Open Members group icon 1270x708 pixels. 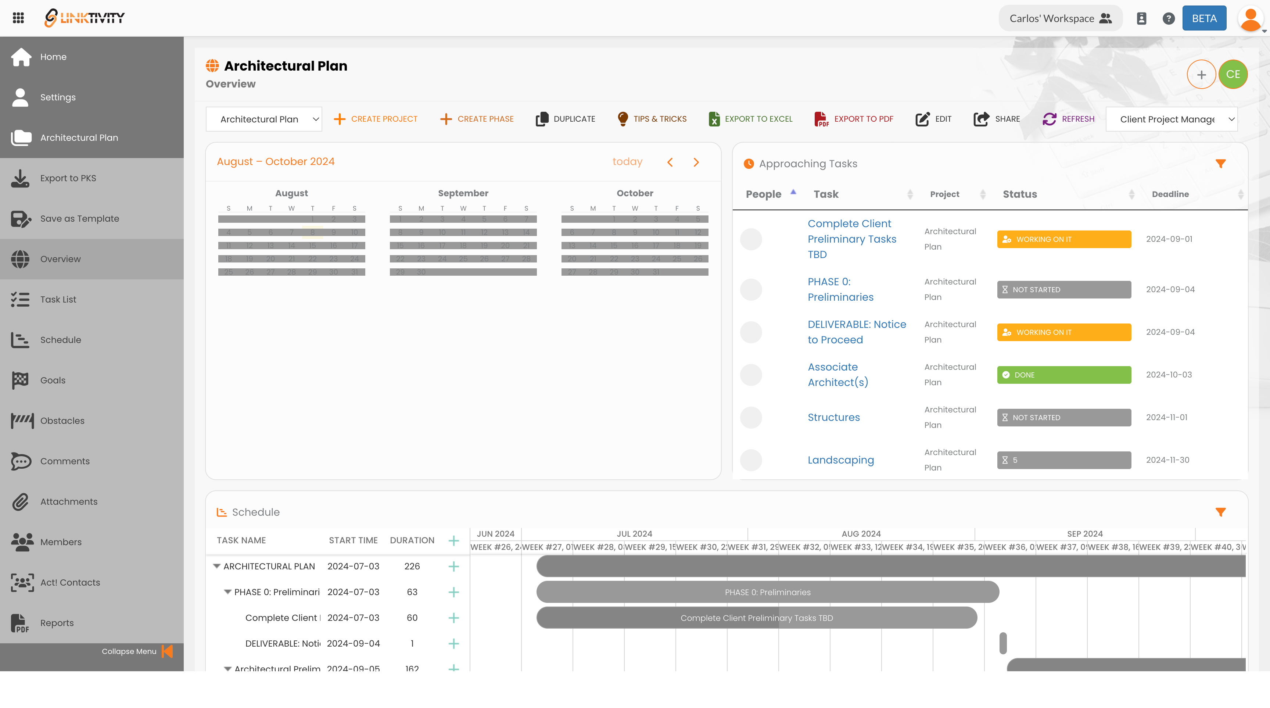22,542
